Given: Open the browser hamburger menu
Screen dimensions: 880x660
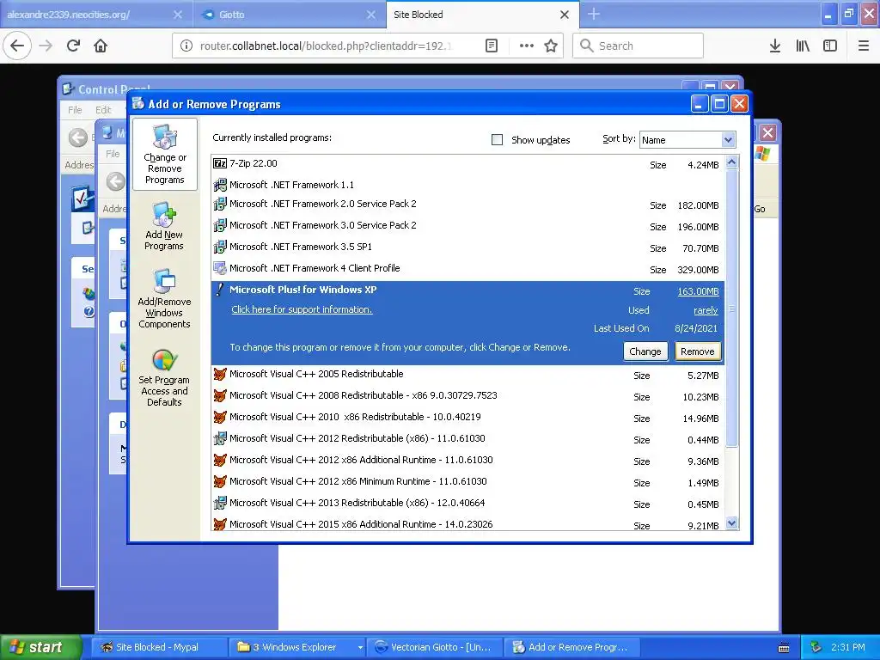Looking at the screenshot, I should tap(864, 46).
